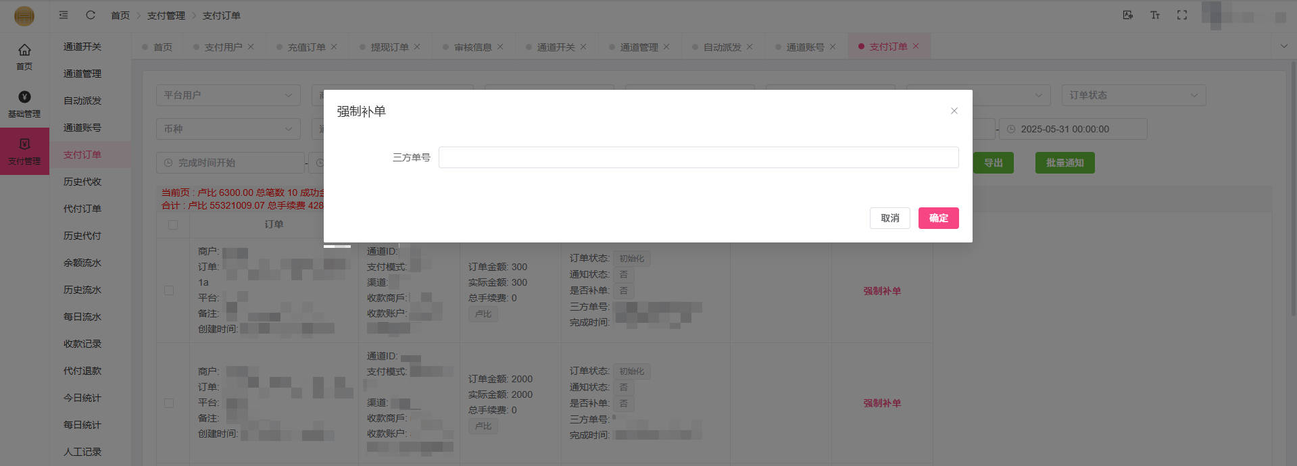Tick the select-all checkbox in table header
Screen dimensions: 1297x466
click(173, 225)
